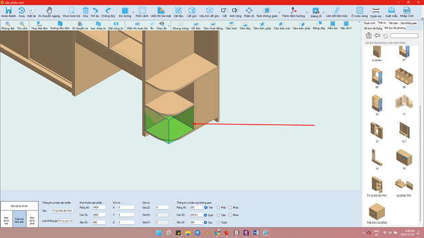Click the Xóa trash bin icon

85,12
